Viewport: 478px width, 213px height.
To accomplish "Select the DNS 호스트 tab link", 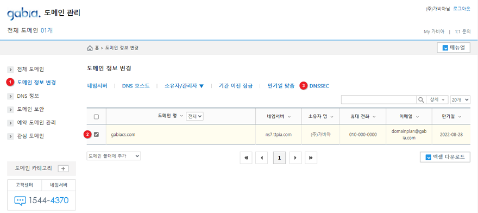I will [x=136, y=86].
